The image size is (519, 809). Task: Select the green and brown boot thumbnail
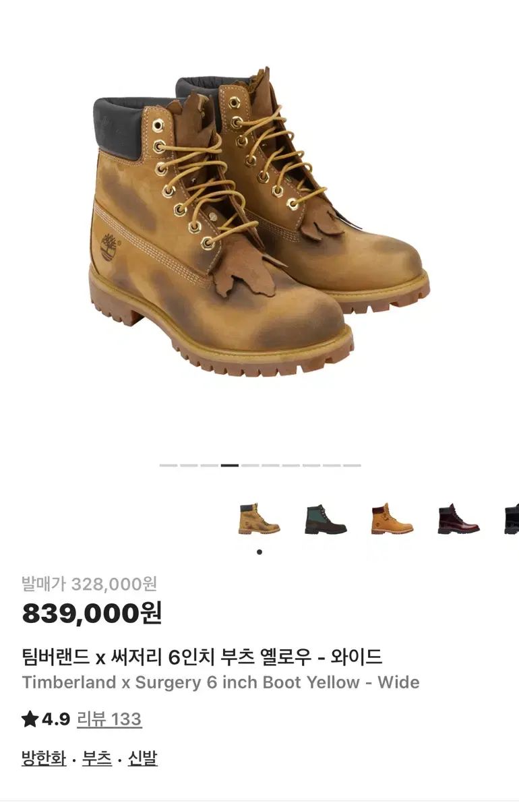326,518
